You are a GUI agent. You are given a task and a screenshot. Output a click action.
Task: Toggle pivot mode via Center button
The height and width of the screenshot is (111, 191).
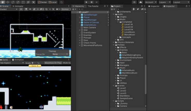pyautogui.click(x=42, y=2)
